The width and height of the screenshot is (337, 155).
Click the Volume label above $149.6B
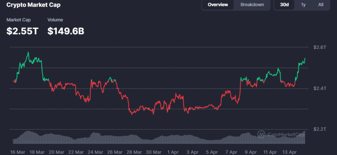tap(55, 20)
